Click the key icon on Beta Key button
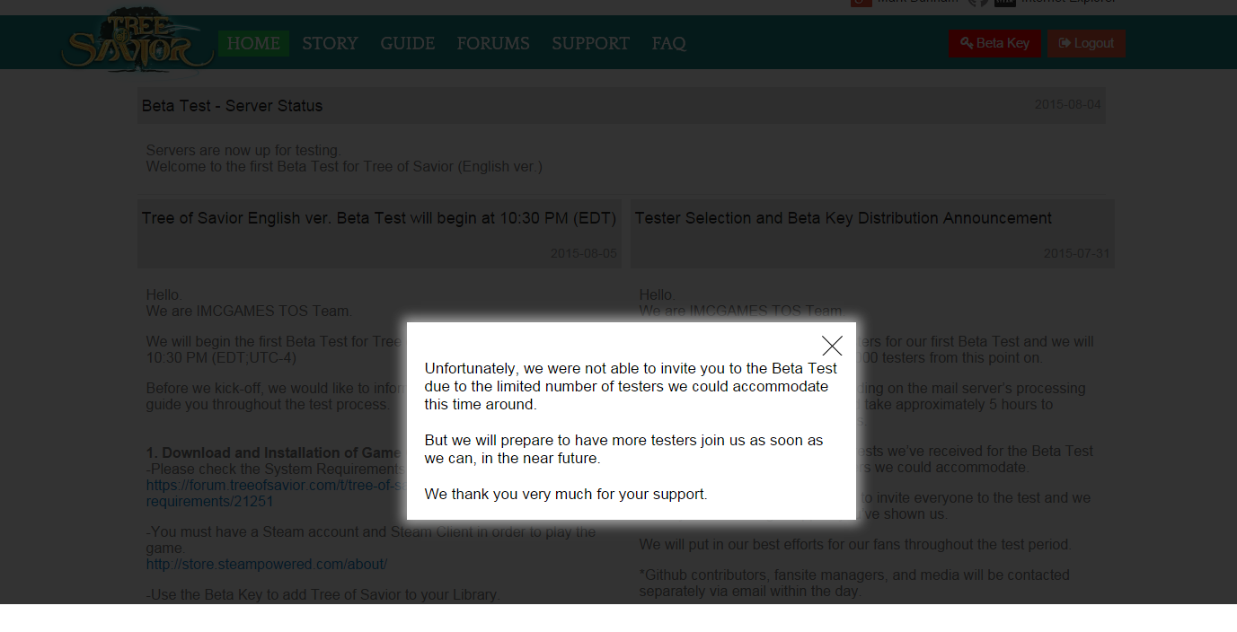Screen dimensions: 1237x632 point(966,43)
